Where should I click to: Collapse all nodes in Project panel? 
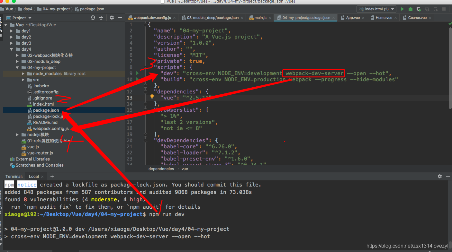tap(101, 18)
